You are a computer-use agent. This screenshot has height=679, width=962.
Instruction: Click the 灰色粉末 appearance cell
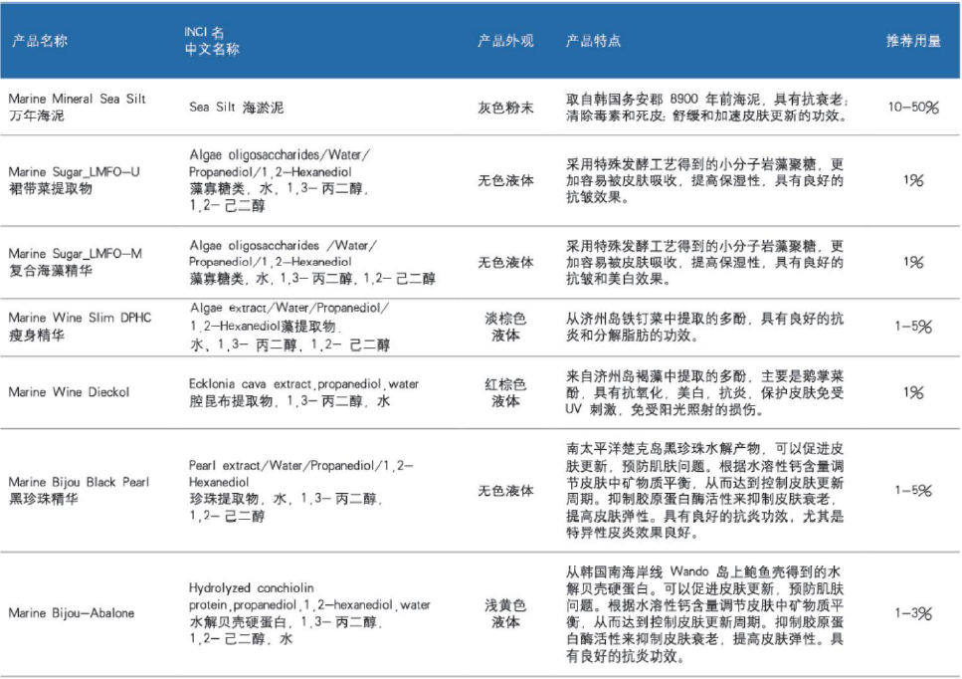(x=505, y=108)
